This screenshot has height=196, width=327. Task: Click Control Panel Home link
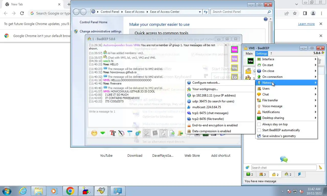[x=94, y=22]
